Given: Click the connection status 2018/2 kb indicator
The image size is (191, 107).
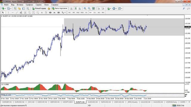Looking at the screenshot, I should coord(178,106).
